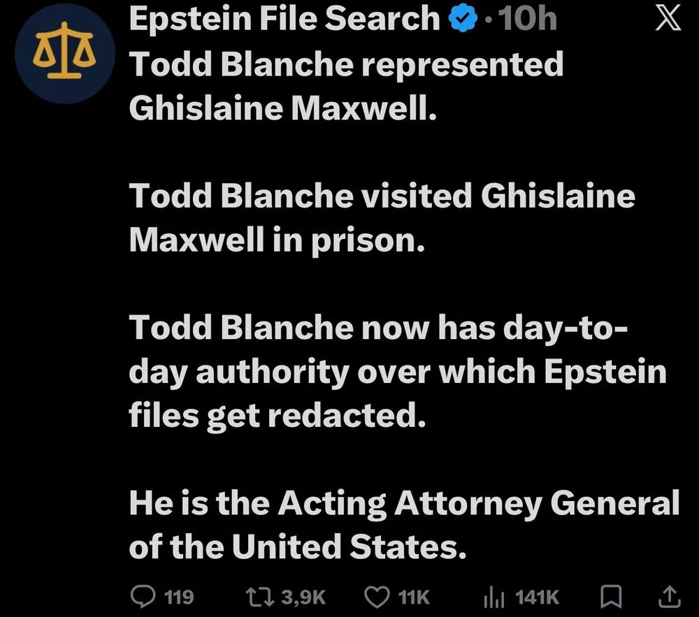Image resolution: width=699 pixels, height=617 pixels.
Task: Click the 3,9K reposts count
Action: (303, 596)
